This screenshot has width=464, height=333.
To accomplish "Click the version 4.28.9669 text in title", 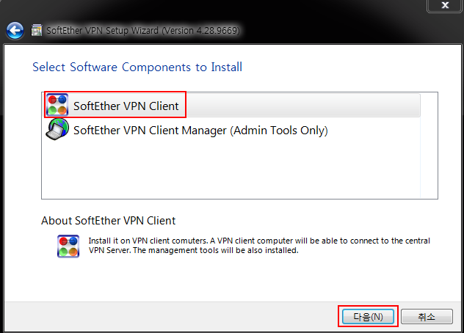I will click(x=200, y=31).
